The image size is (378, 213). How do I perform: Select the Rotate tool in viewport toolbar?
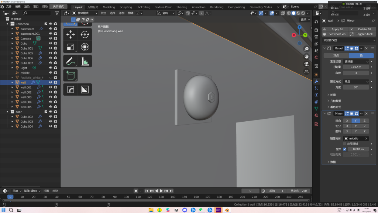click(x=85, y=34)
